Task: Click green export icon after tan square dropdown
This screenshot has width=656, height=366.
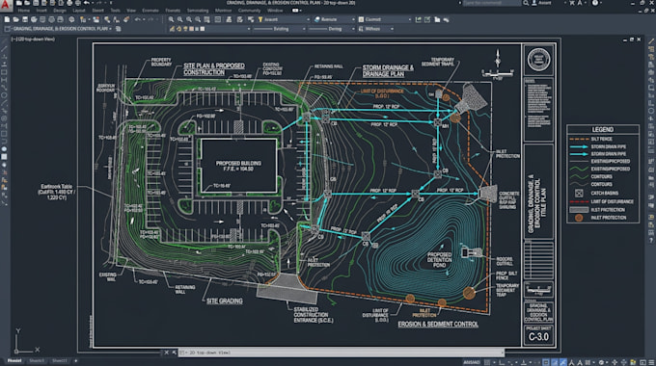Action: pyautogui.click(x=419, y=19)
